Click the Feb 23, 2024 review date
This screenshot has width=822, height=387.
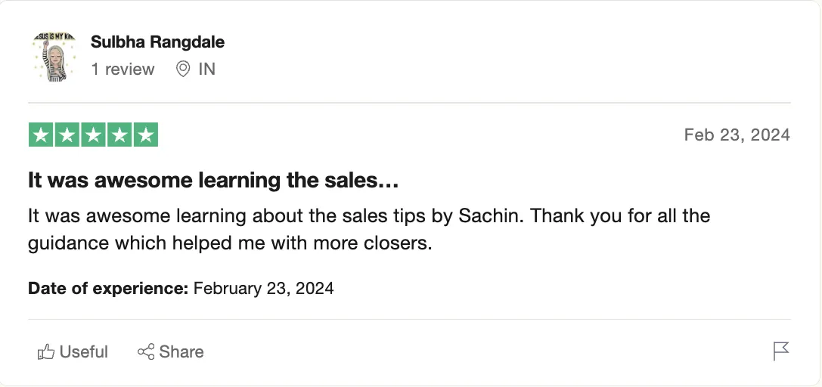point(737,135)
